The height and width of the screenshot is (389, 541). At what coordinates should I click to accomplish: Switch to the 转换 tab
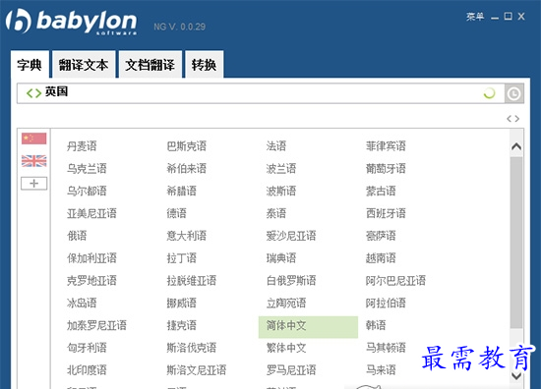click(205, 65)
